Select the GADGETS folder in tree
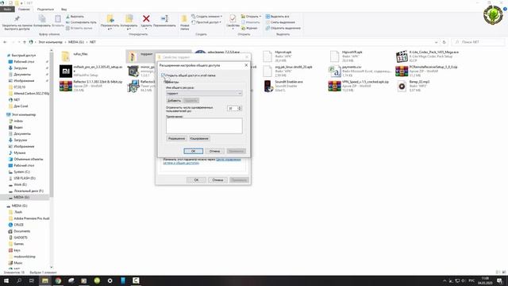 tap(21, 238)
